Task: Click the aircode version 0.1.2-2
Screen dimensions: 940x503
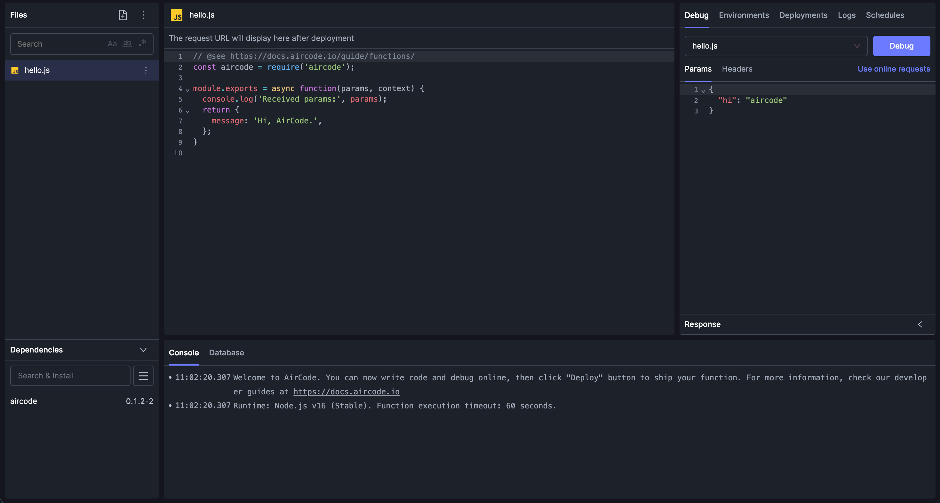Action: [139, 401]
